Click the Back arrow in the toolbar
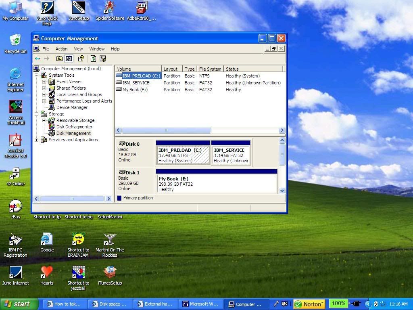Screen dimensions: 413x310 tap(38, 59)
